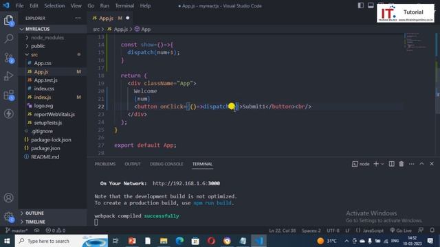Switch to the Output panel tab
Viewport: 440px width, 247px height.
(x=133, y=164)
